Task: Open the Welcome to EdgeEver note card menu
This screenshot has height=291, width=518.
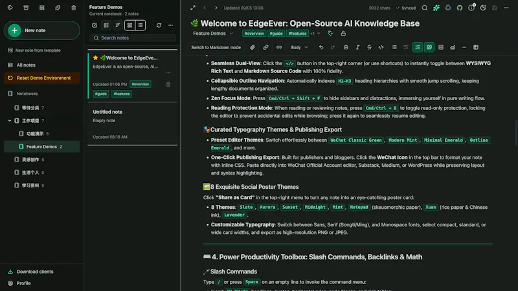Action: pos(168,72)
